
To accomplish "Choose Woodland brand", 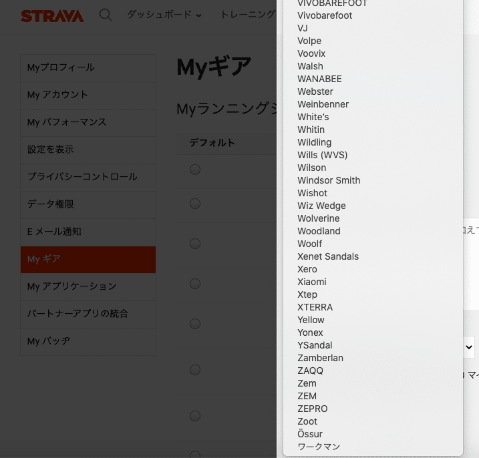I will [373, 231].
